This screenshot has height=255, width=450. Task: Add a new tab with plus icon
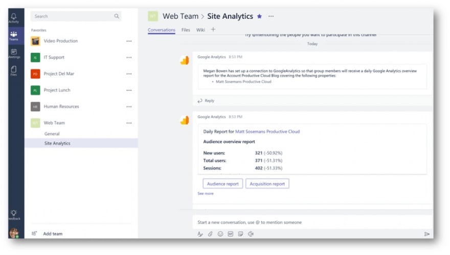point(213,29)
